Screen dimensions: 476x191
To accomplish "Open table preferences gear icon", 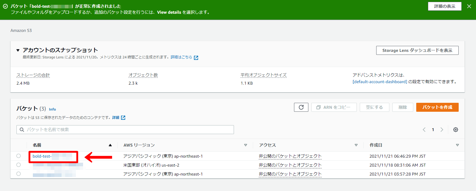I will tap(455, 130).
